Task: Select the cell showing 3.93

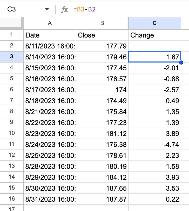Action: coord(155,177)
